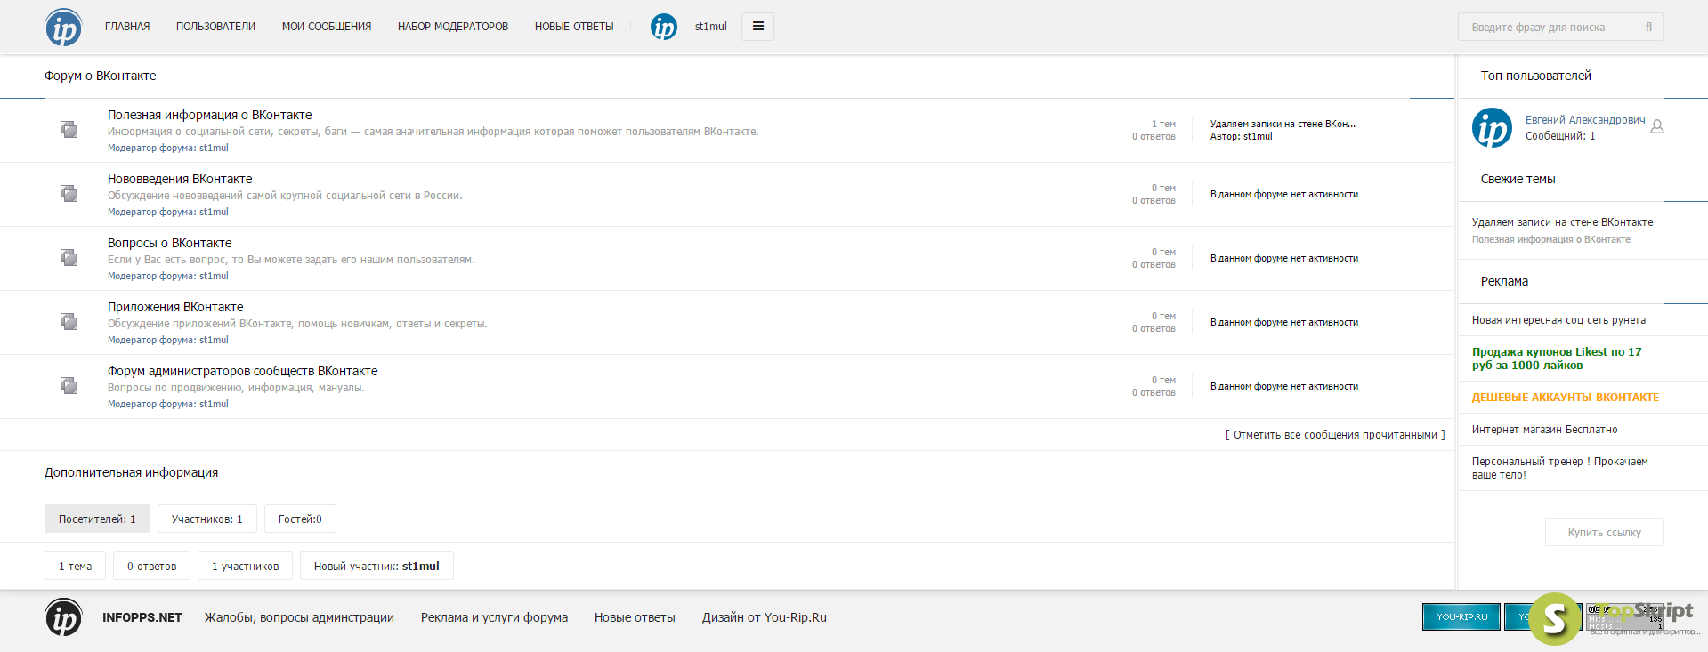Click Дизайн от You-Rip.Ru footer link

pyautogui.click(x=764, y=617)
